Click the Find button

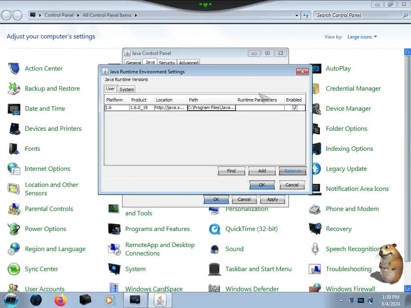(231, 171)
